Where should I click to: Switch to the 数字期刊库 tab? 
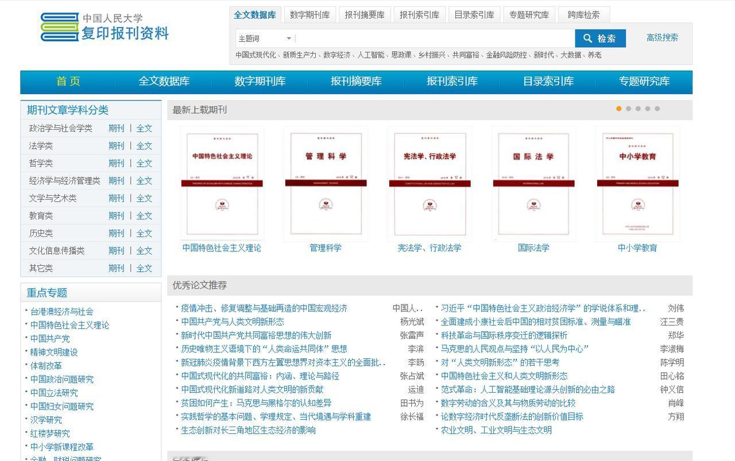point(310,14)
